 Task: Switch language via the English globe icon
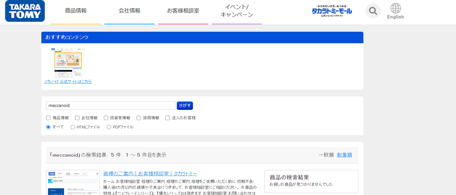click(396, 11)
